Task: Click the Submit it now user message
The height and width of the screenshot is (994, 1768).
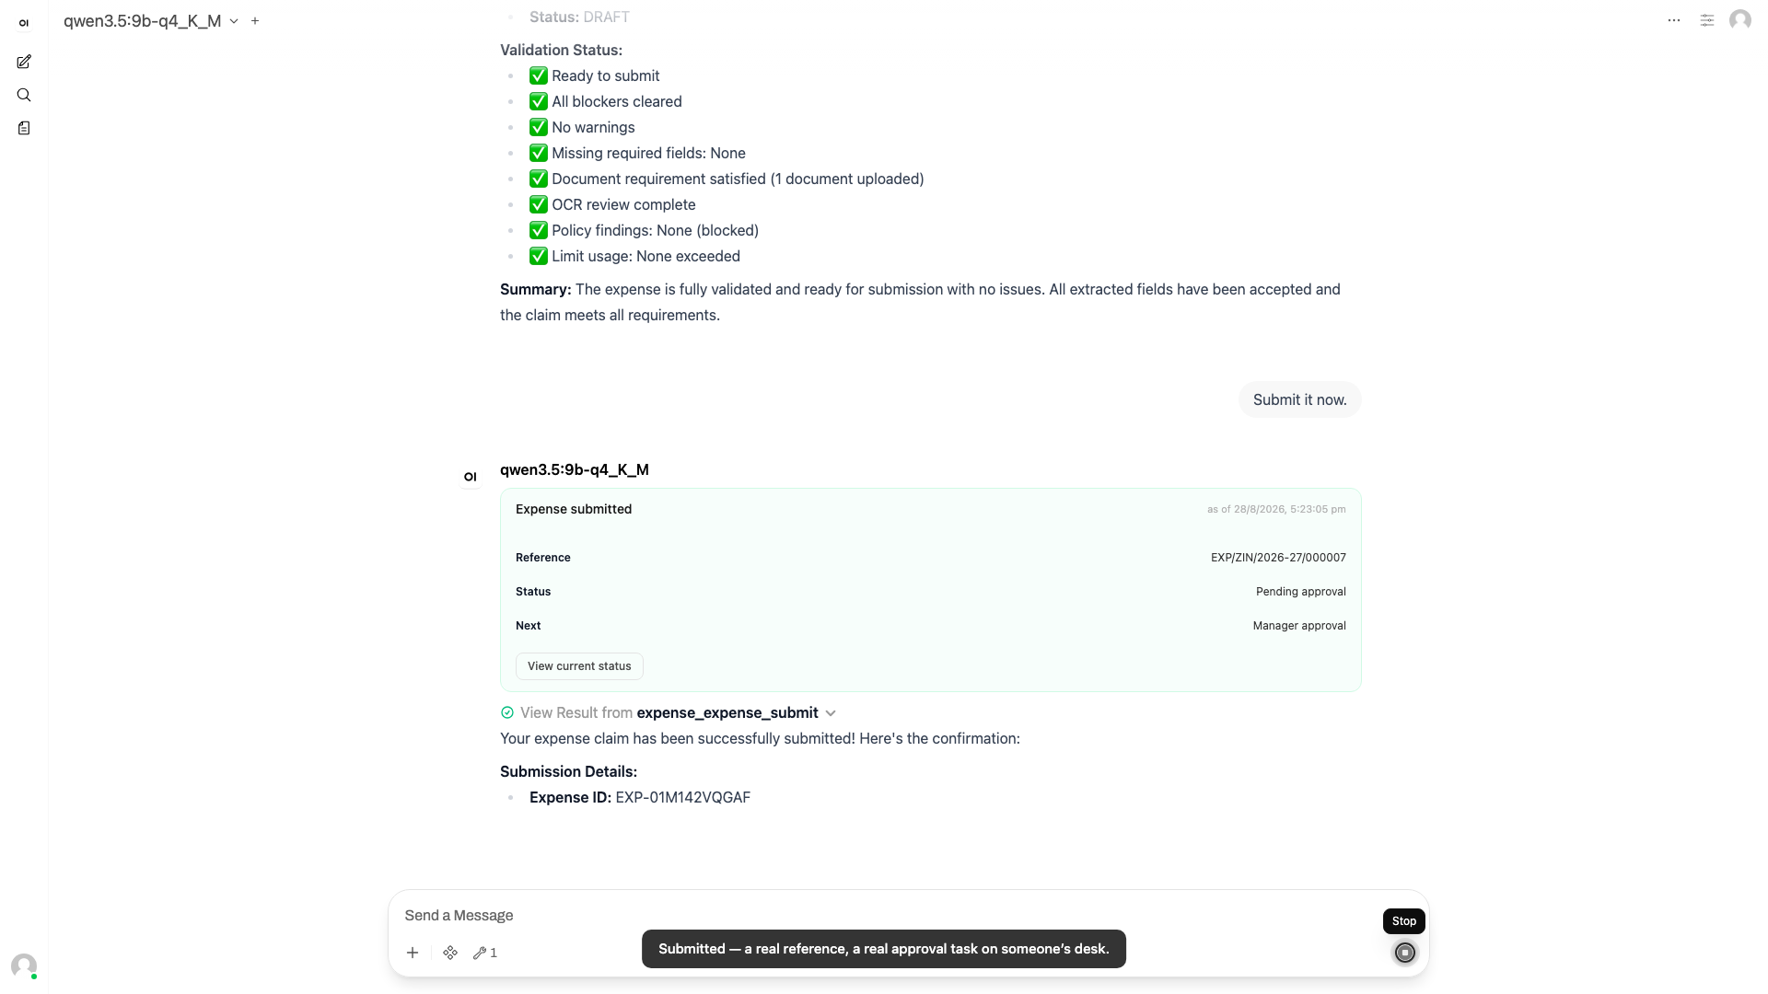Action: tap(1299, 399)
